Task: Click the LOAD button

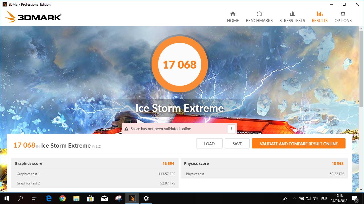Action: pyautogui.click(x=209, y=144)
